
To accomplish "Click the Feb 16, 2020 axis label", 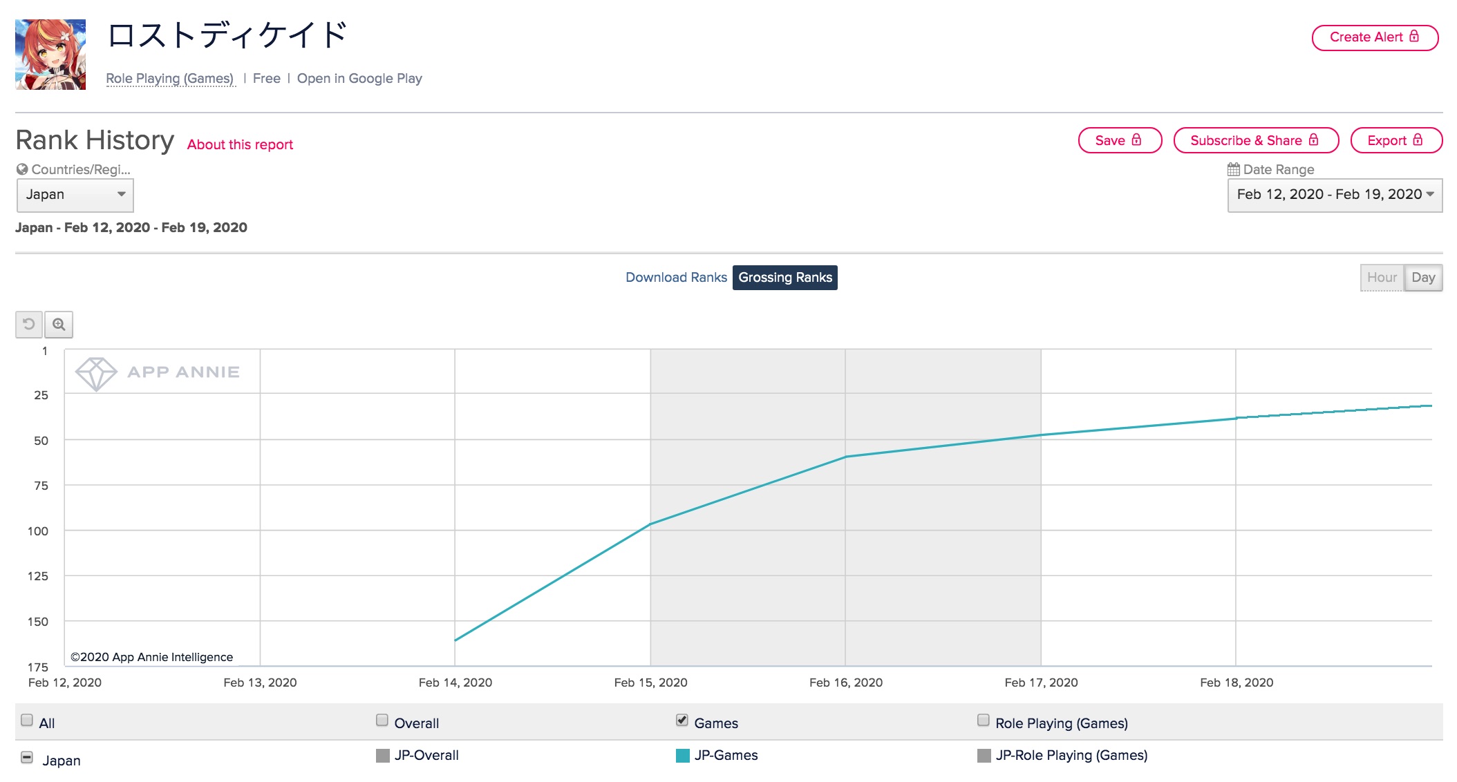I will 846,683.
